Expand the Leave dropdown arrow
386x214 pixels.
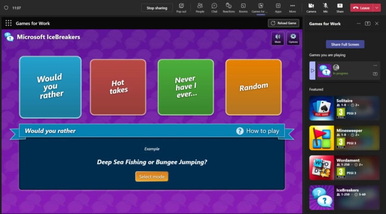pos(377,8)
